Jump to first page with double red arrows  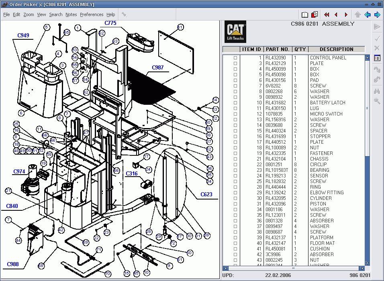pyautogui.click(x=327, y=15)
